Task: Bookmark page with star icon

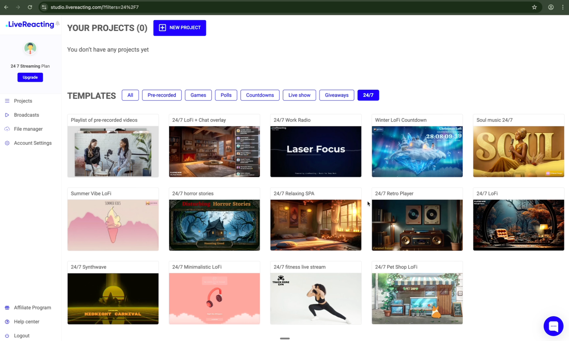Action: tap(534, 7)
